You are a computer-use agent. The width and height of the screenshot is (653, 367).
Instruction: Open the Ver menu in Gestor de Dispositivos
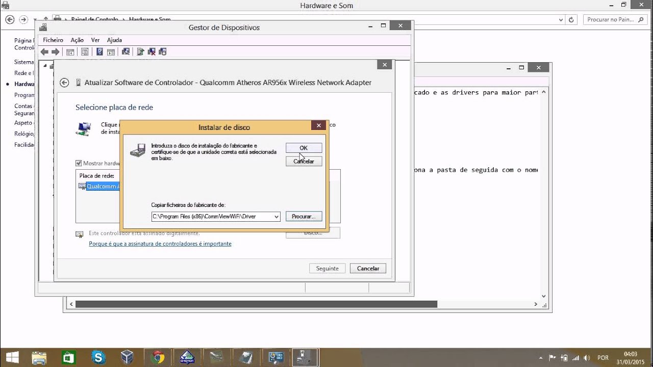[95, 40]
